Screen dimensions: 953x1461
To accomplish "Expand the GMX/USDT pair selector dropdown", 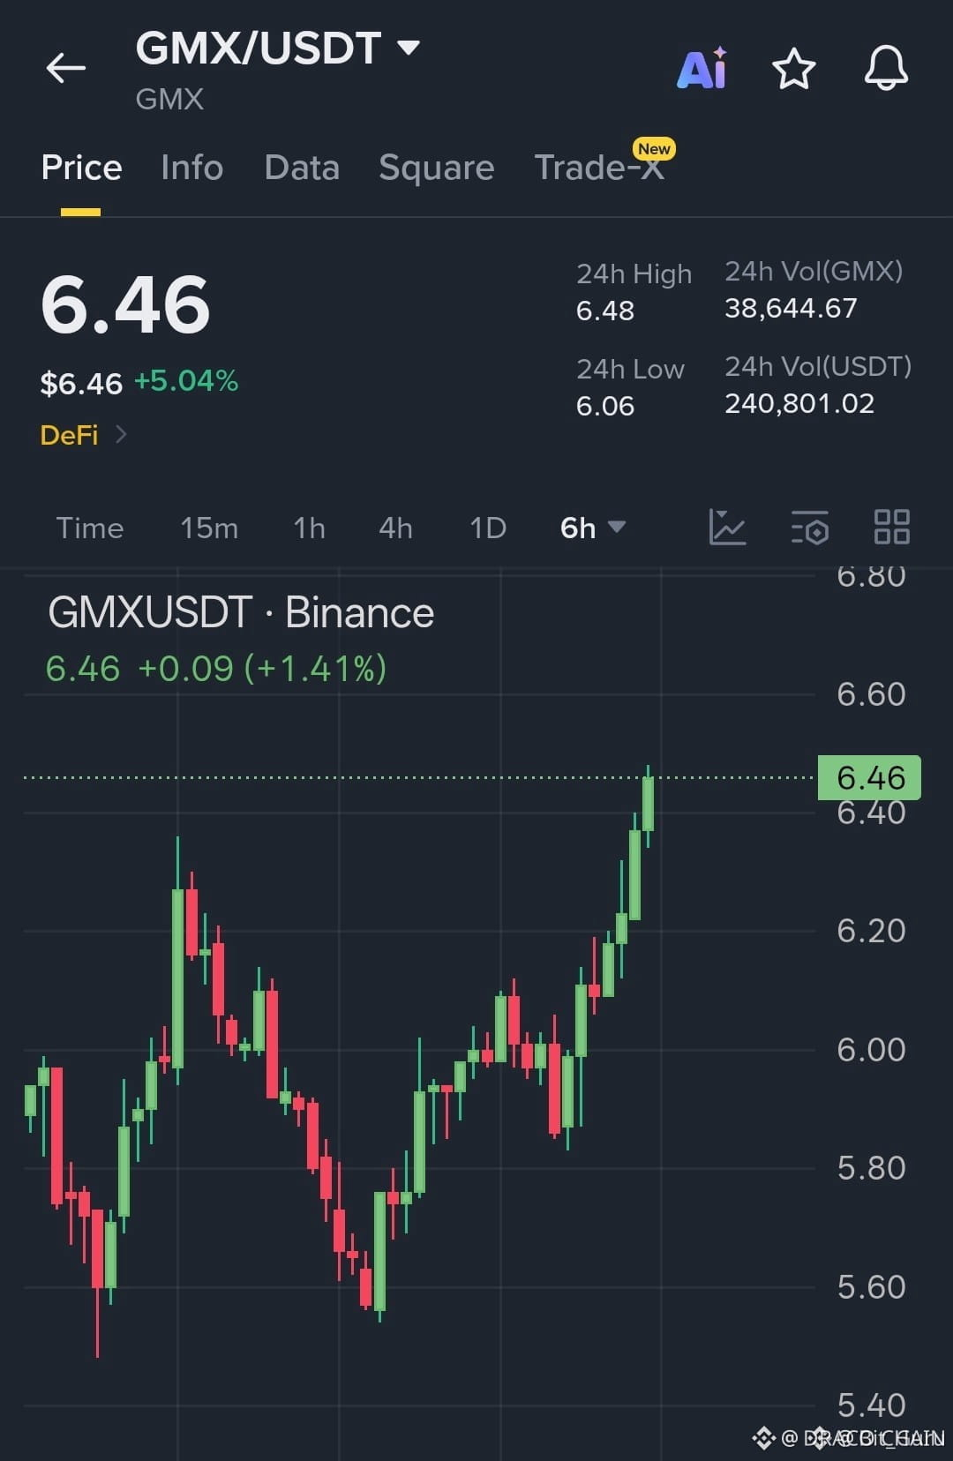I will [x=409, y=48].
